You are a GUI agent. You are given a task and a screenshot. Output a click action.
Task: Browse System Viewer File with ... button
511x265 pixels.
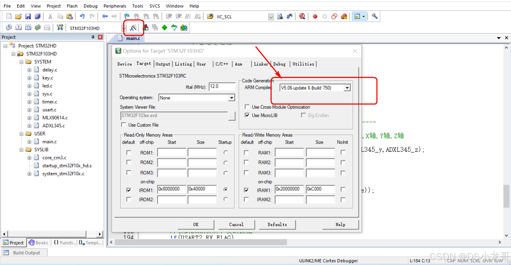click(x=232, y=116)
